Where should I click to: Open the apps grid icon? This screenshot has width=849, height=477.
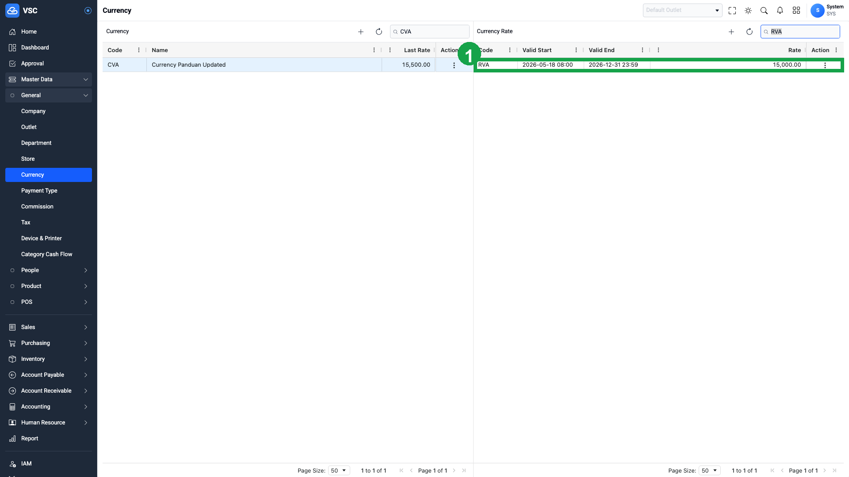[x=796, y=11]
